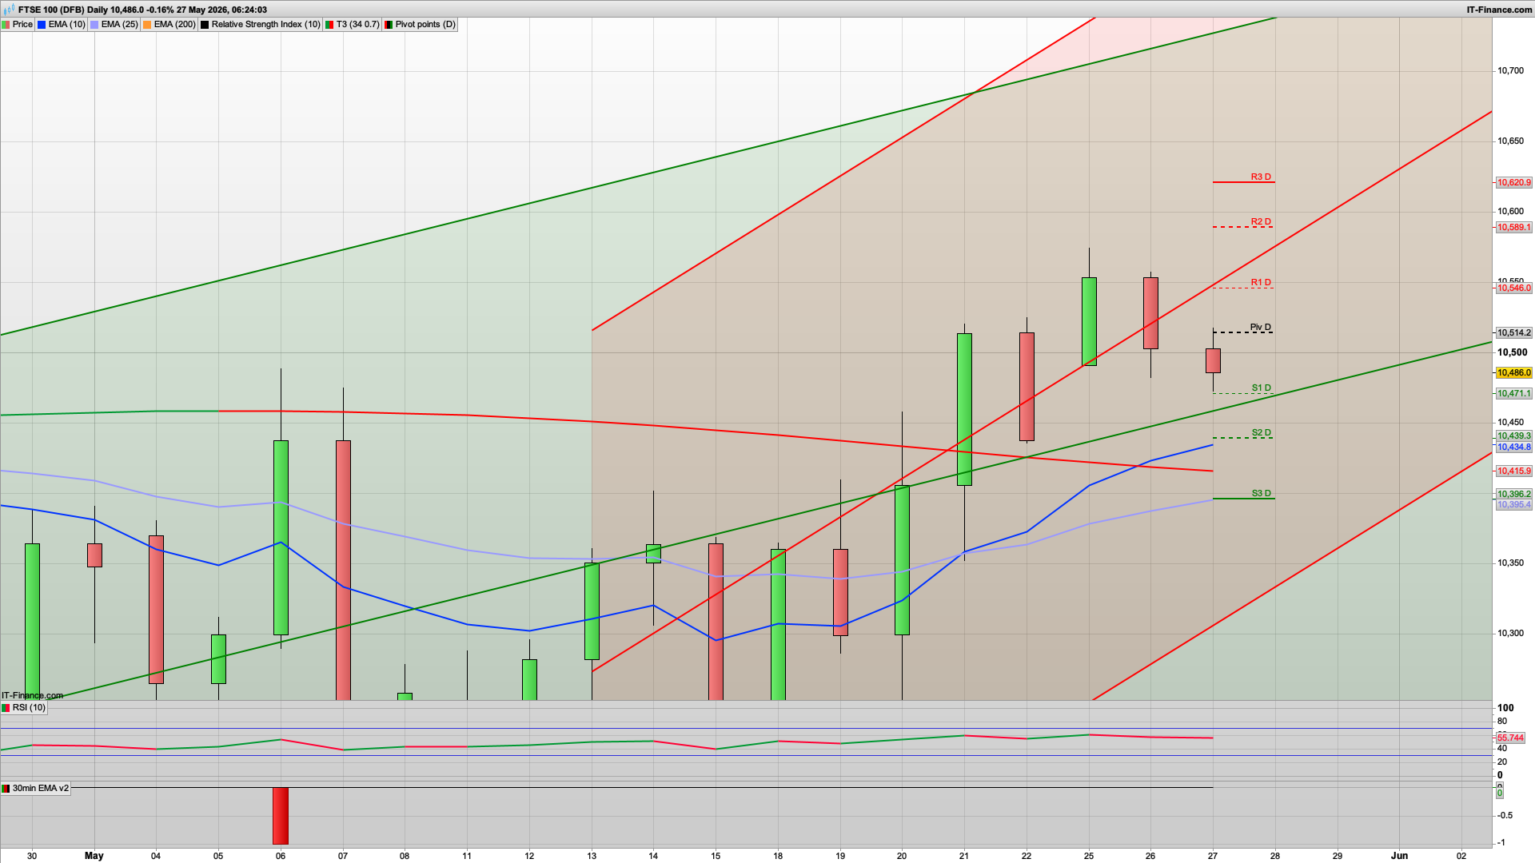Click the T3 (34 0.7) indicator color icon
Viewport: 1535px width, 863px height.
329,25
